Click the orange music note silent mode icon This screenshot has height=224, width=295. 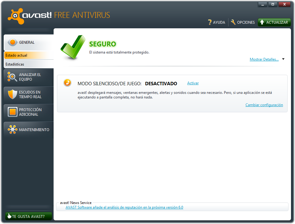point(67,82)
